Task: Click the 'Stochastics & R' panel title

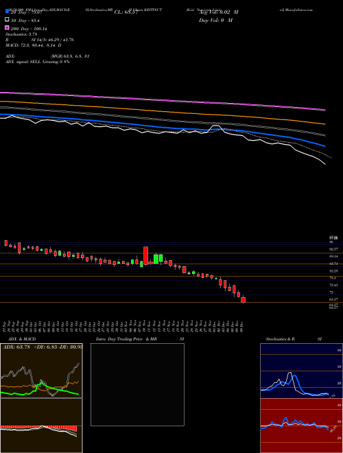Action: click(280, 339)
